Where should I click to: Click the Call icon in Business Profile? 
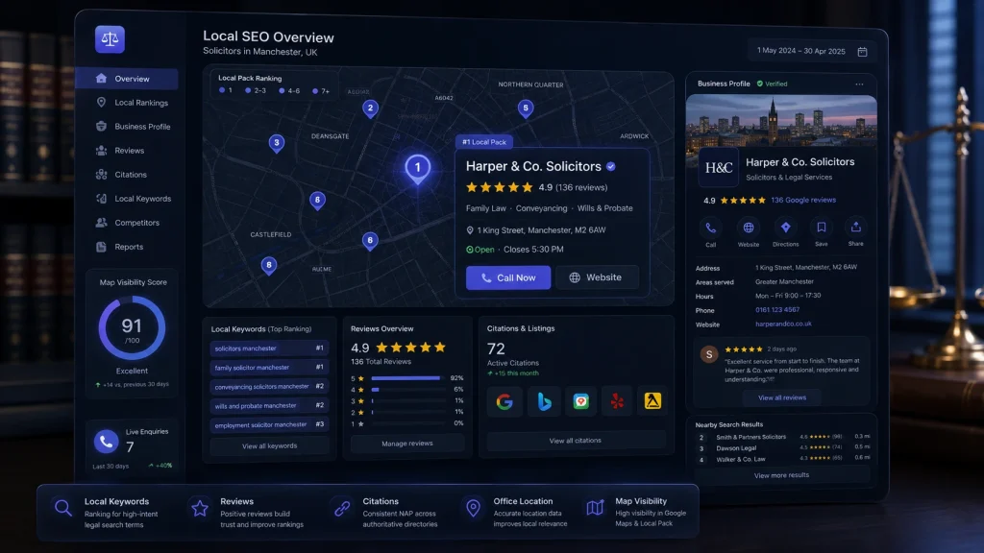click(x=710, y=228)
